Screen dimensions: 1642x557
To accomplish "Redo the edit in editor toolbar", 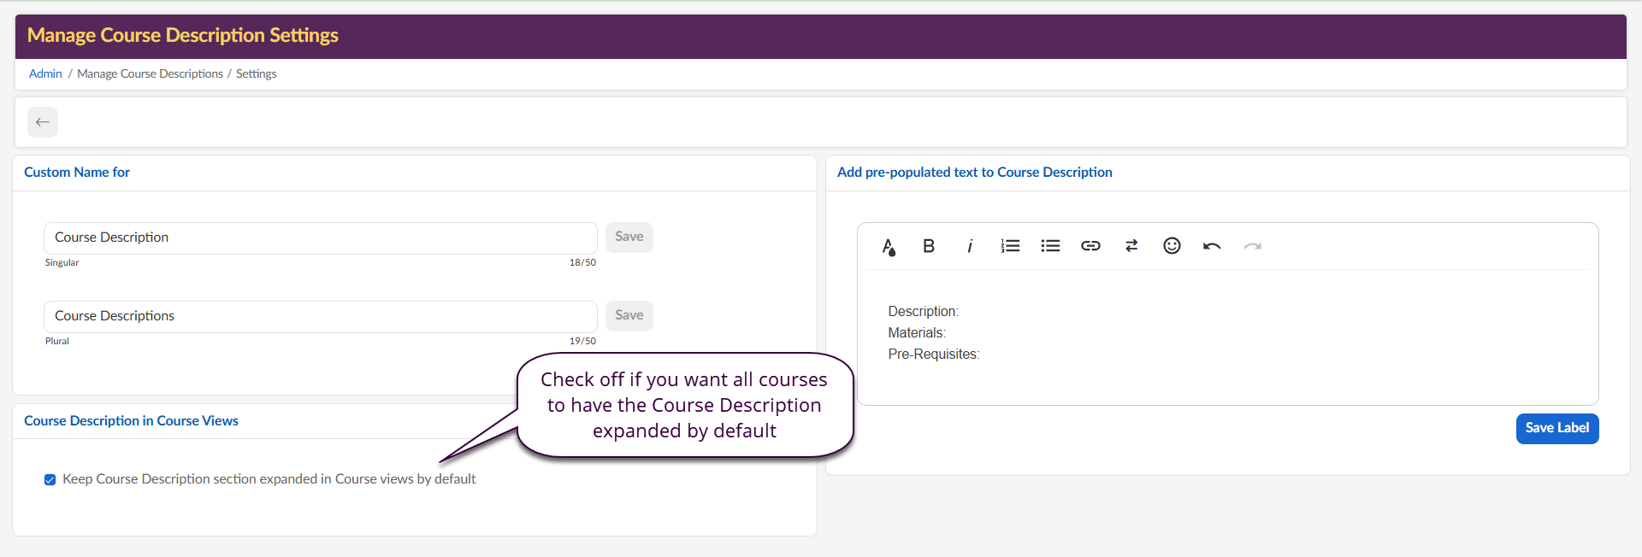I will tap(1252, 246).
